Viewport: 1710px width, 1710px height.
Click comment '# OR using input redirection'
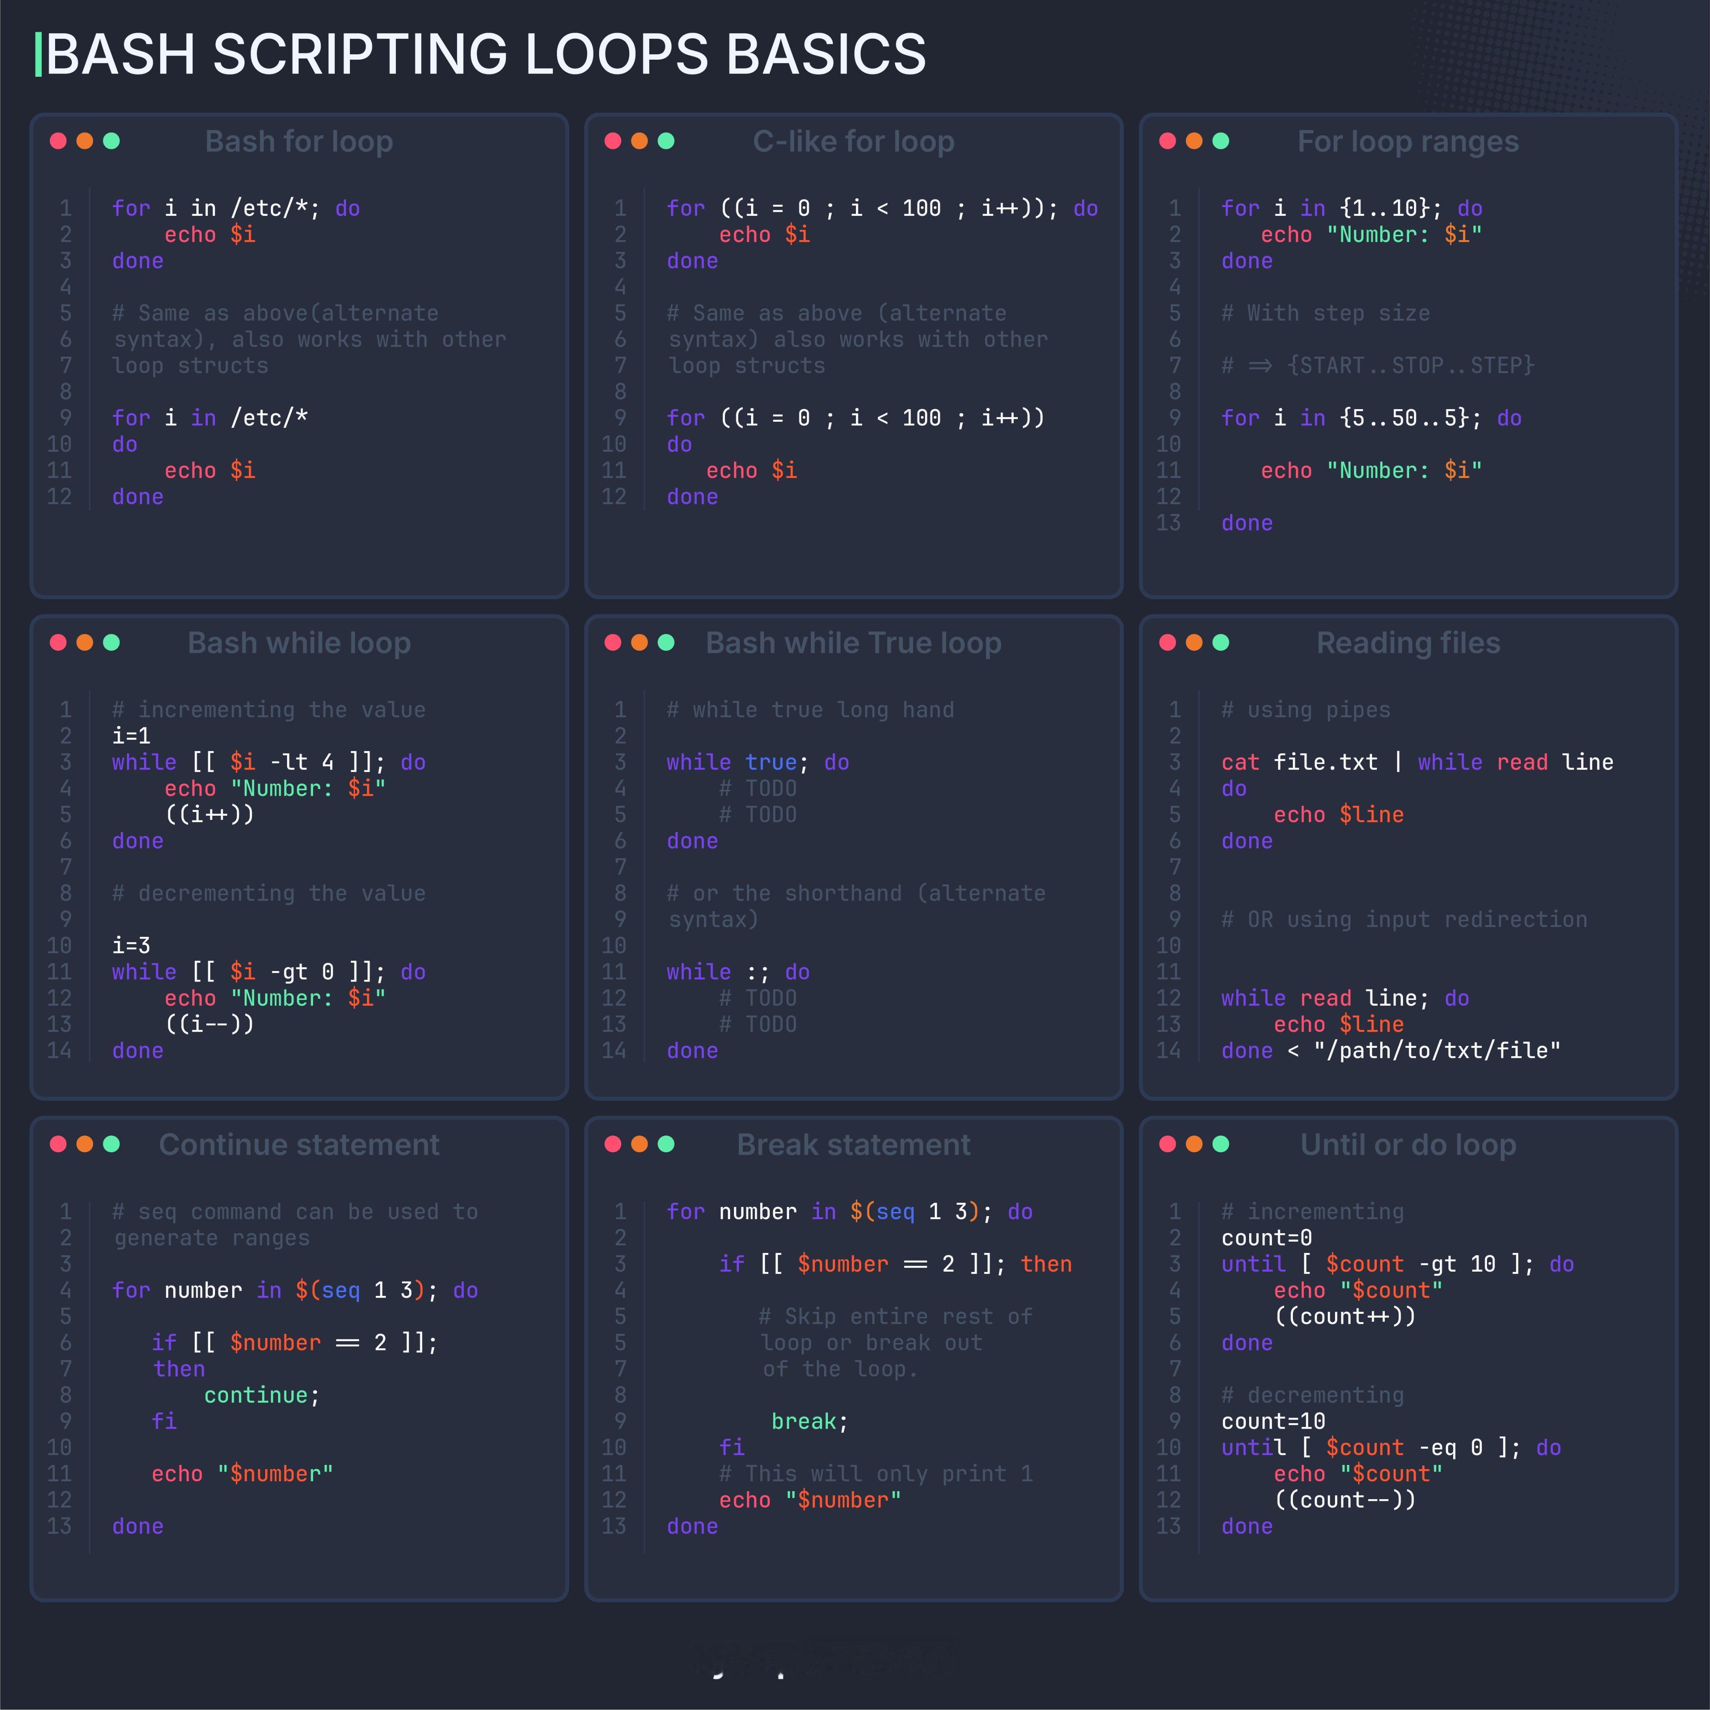(1405, 920)
